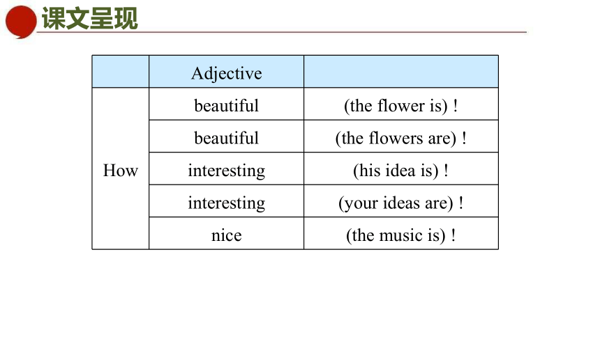Click the second beautiful cell
Image resolution: width=600 pixels, height=337 pixels.
pos(227,136)
